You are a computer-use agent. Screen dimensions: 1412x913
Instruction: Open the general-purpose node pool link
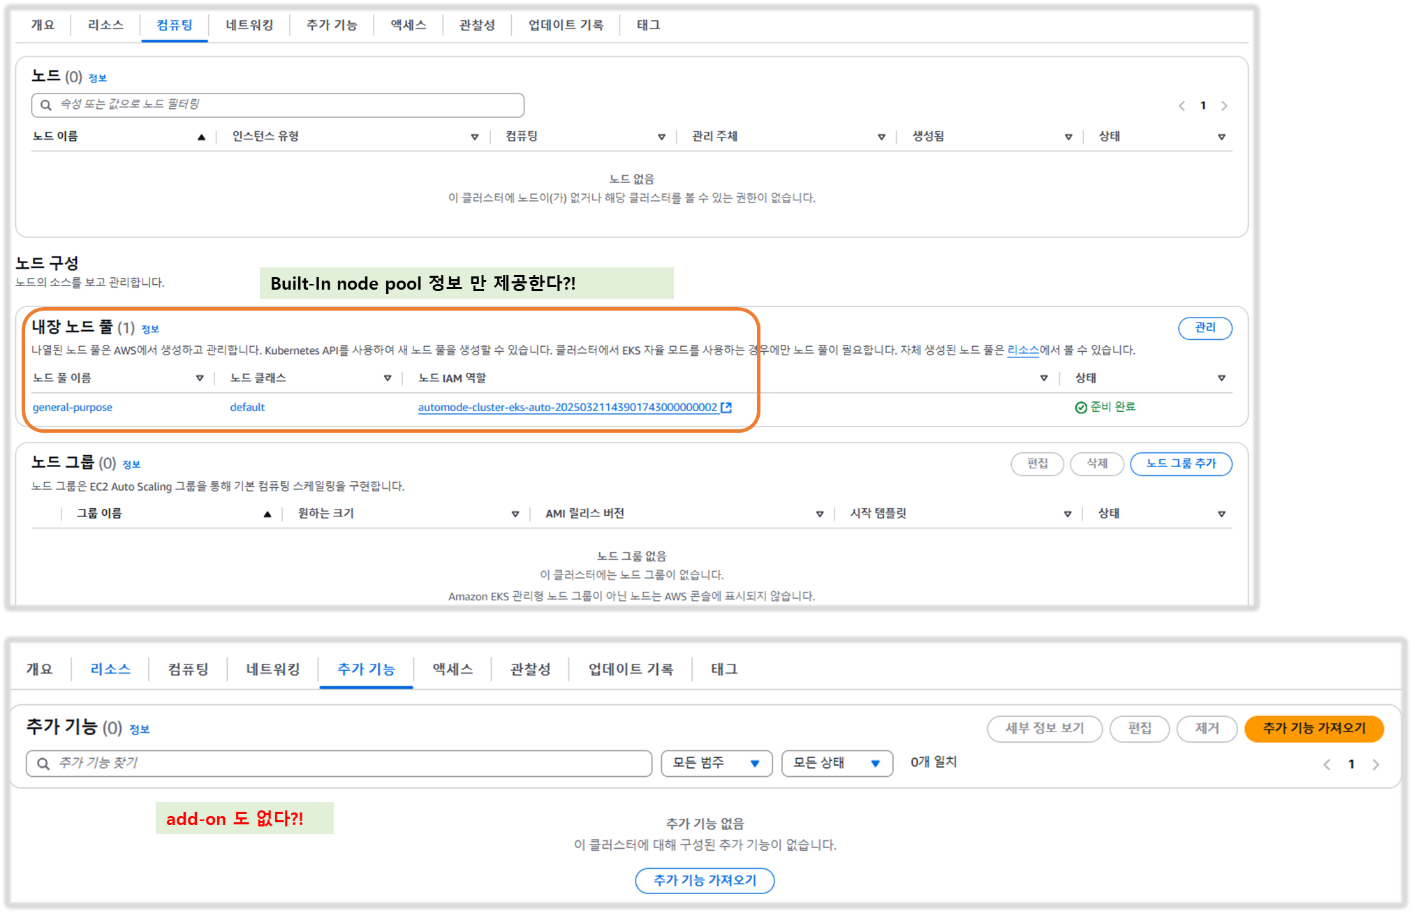click(x=72, y=408)
